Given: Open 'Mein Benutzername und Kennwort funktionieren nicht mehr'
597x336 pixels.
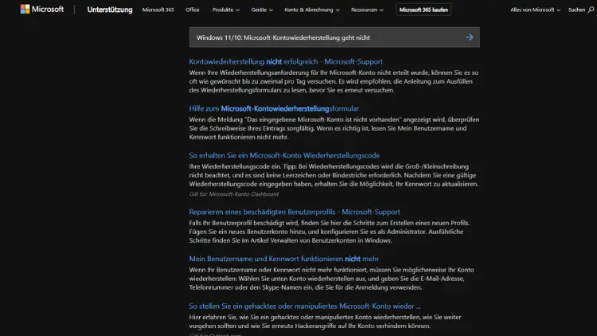Looking at the screenshot, I should 284,259.
